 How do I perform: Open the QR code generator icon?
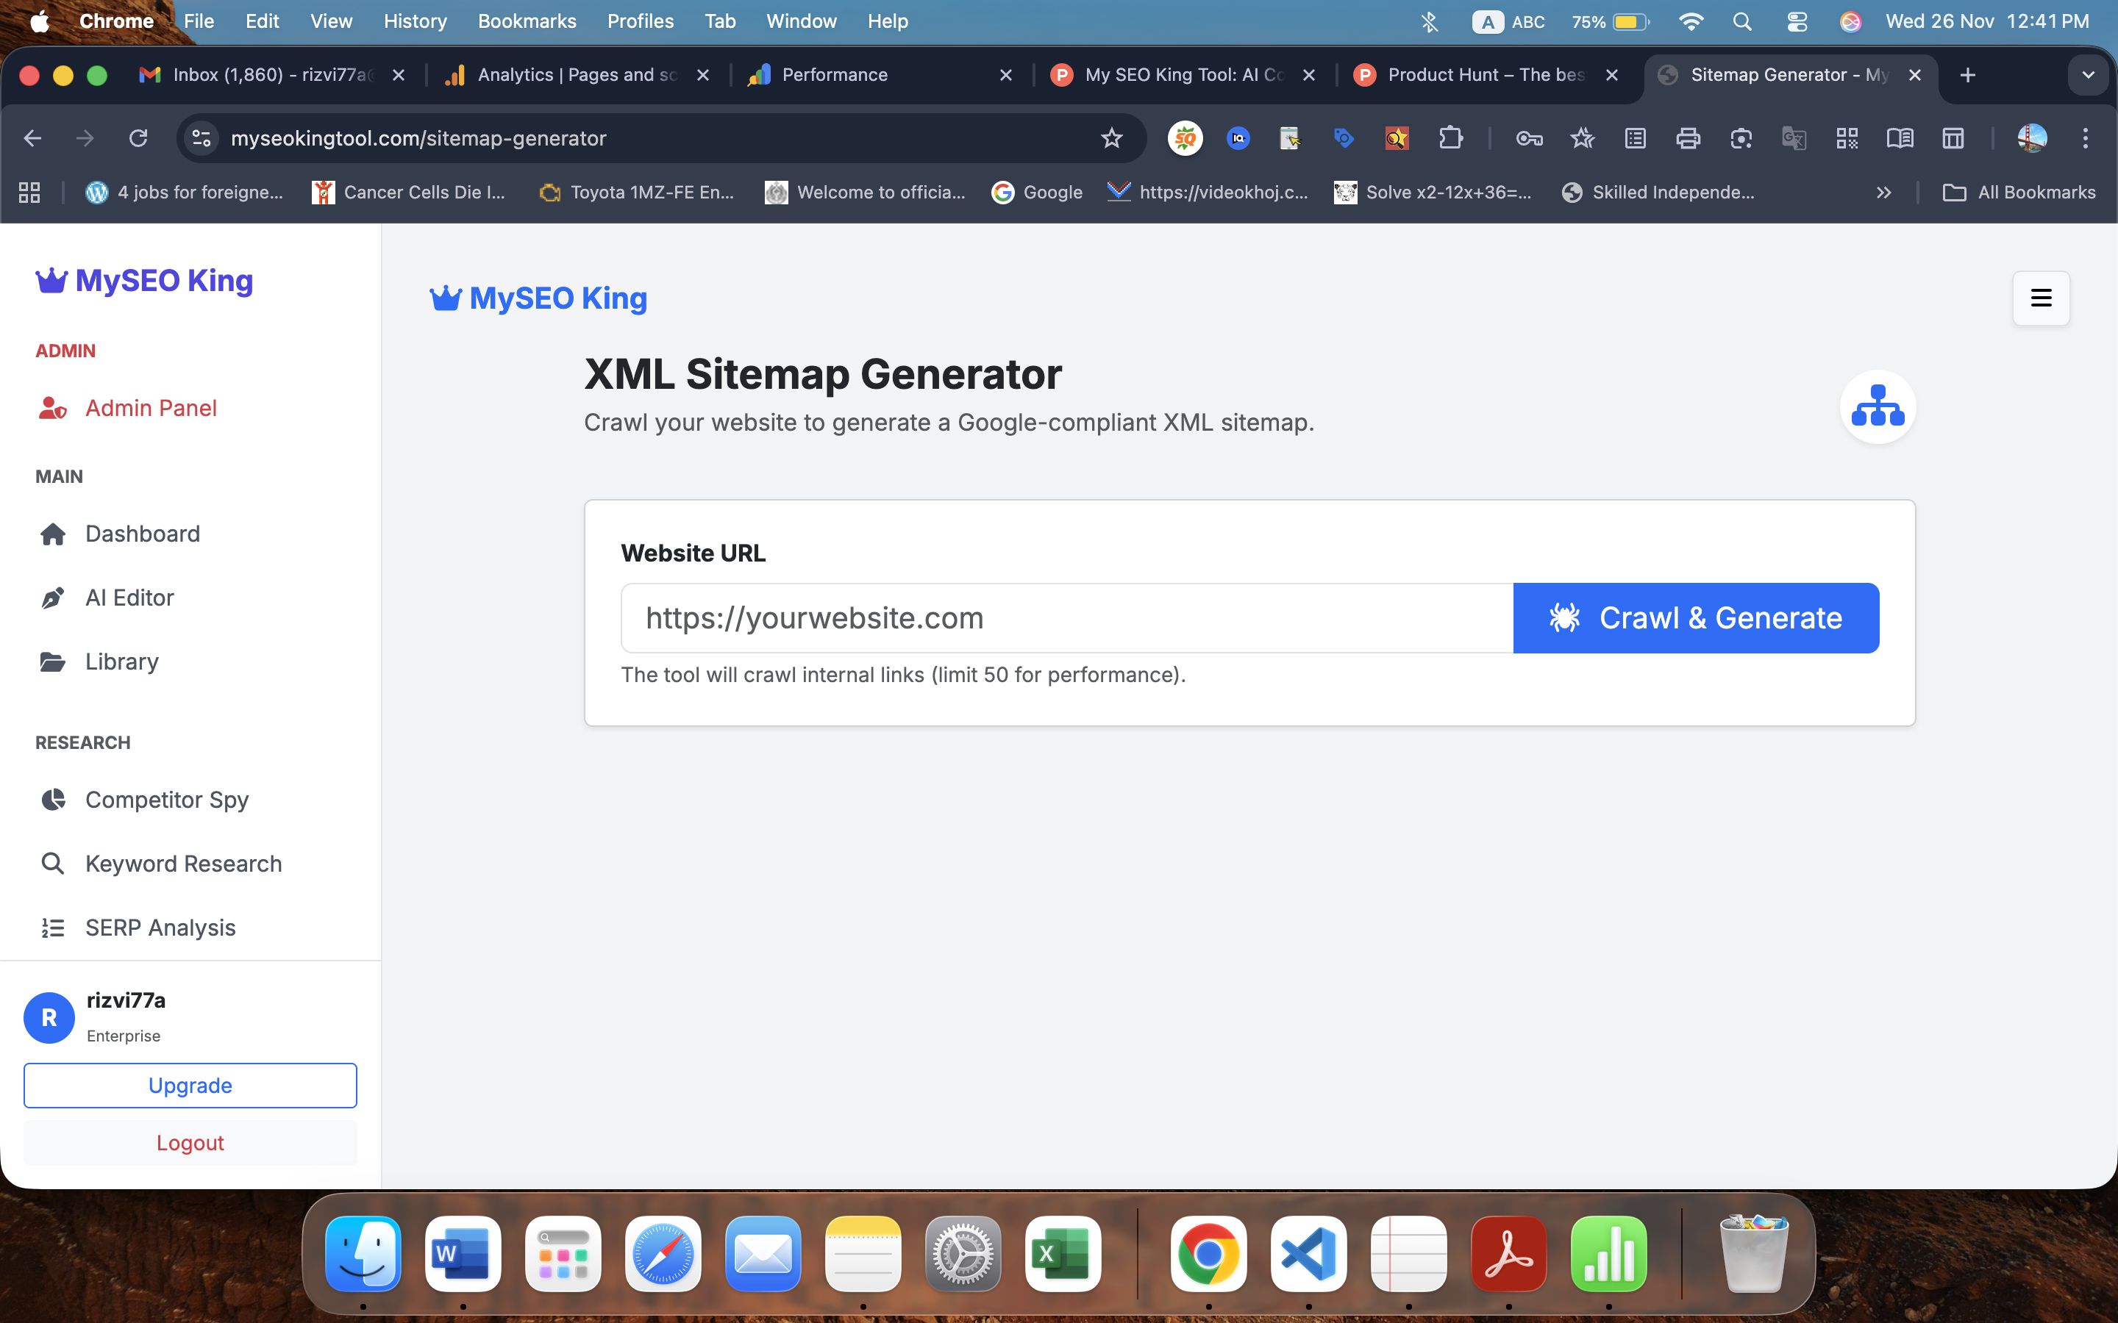pyautogui.click(x=1847, y=138)
